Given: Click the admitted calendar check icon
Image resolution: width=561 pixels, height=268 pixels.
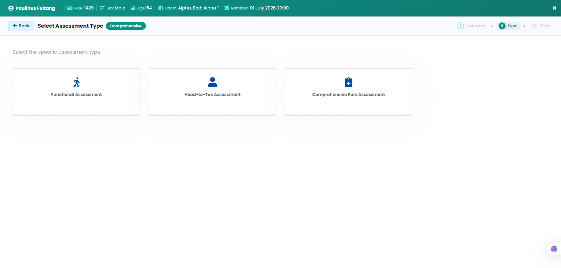Looking at the screenshot, I should [227, 8].
